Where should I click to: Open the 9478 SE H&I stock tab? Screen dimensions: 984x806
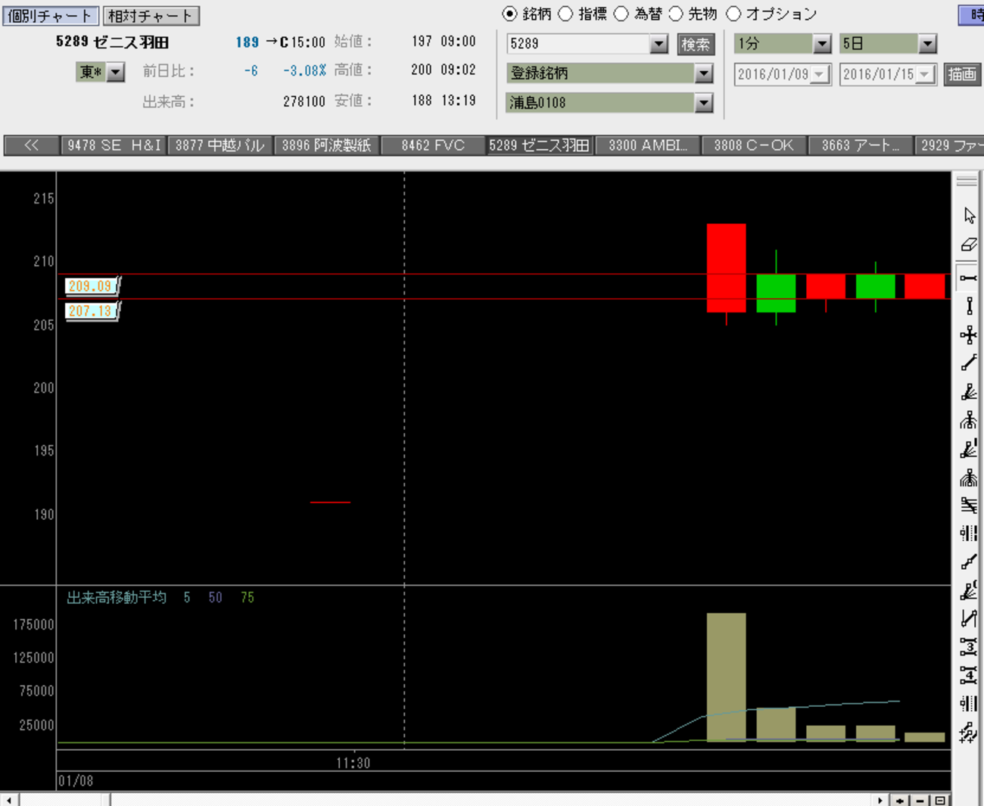tap(114, 145)
